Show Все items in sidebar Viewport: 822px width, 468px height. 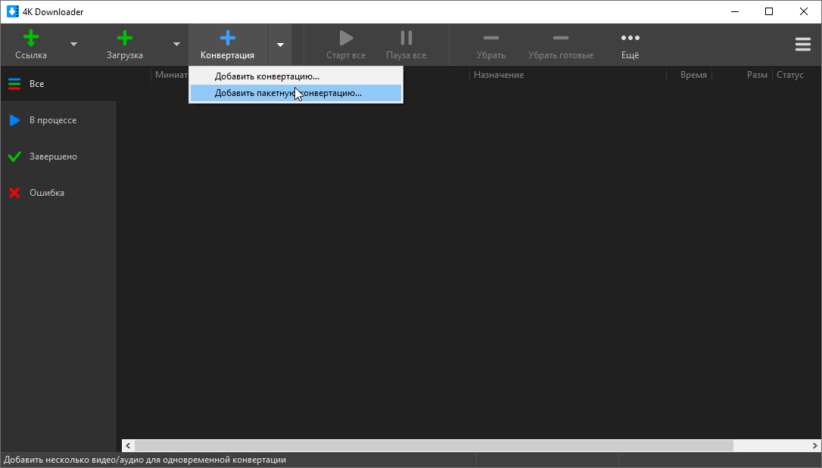(36, 84)
